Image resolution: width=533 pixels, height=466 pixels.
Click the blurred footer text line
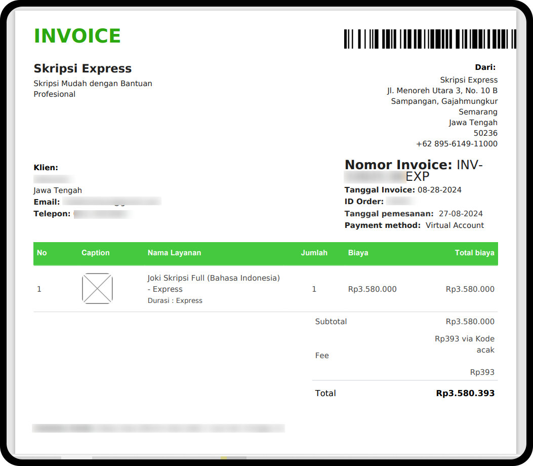158,429
